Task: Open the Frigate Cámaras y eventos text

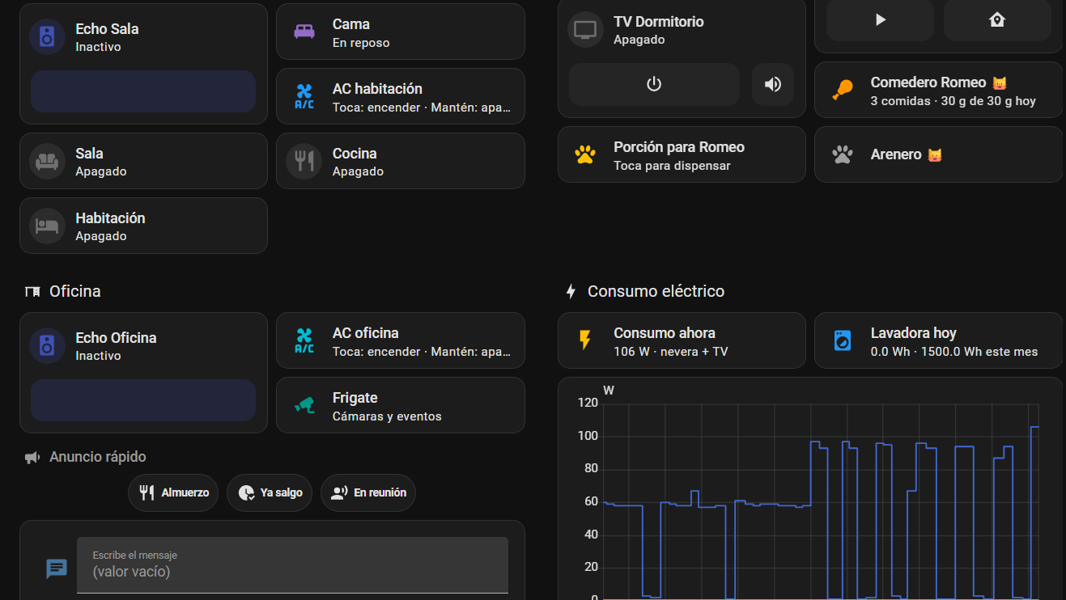Action: (387, 416)
